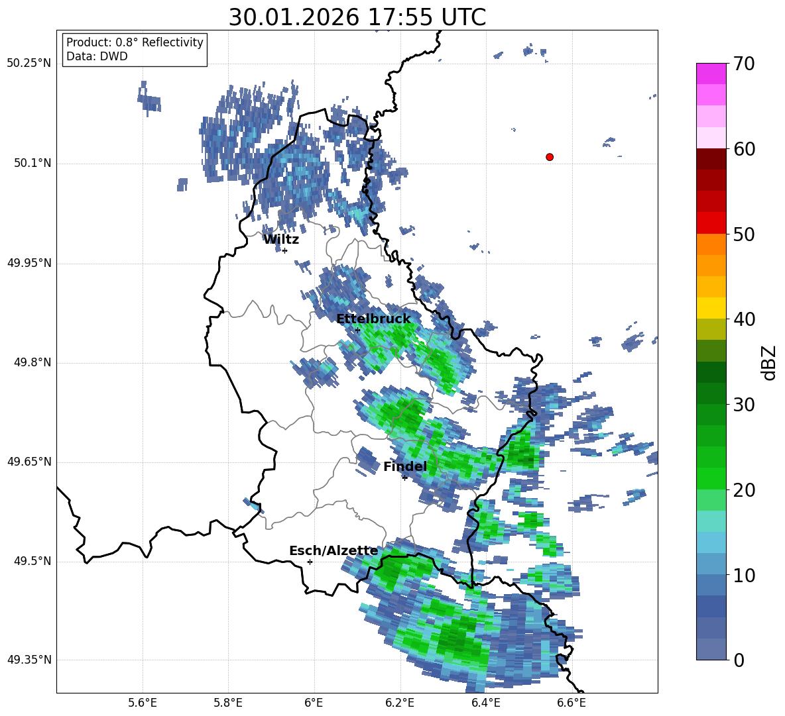Click the 'Data: DWD' text

(97, 56)
